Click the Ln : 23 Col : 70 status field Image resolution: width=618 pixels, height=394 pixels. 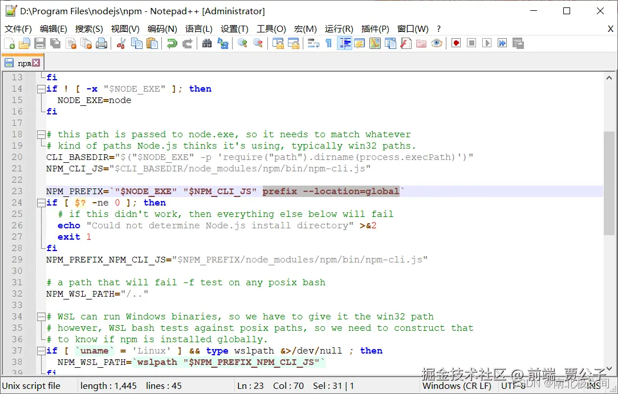pyautogui.click(x=270, y=386)
